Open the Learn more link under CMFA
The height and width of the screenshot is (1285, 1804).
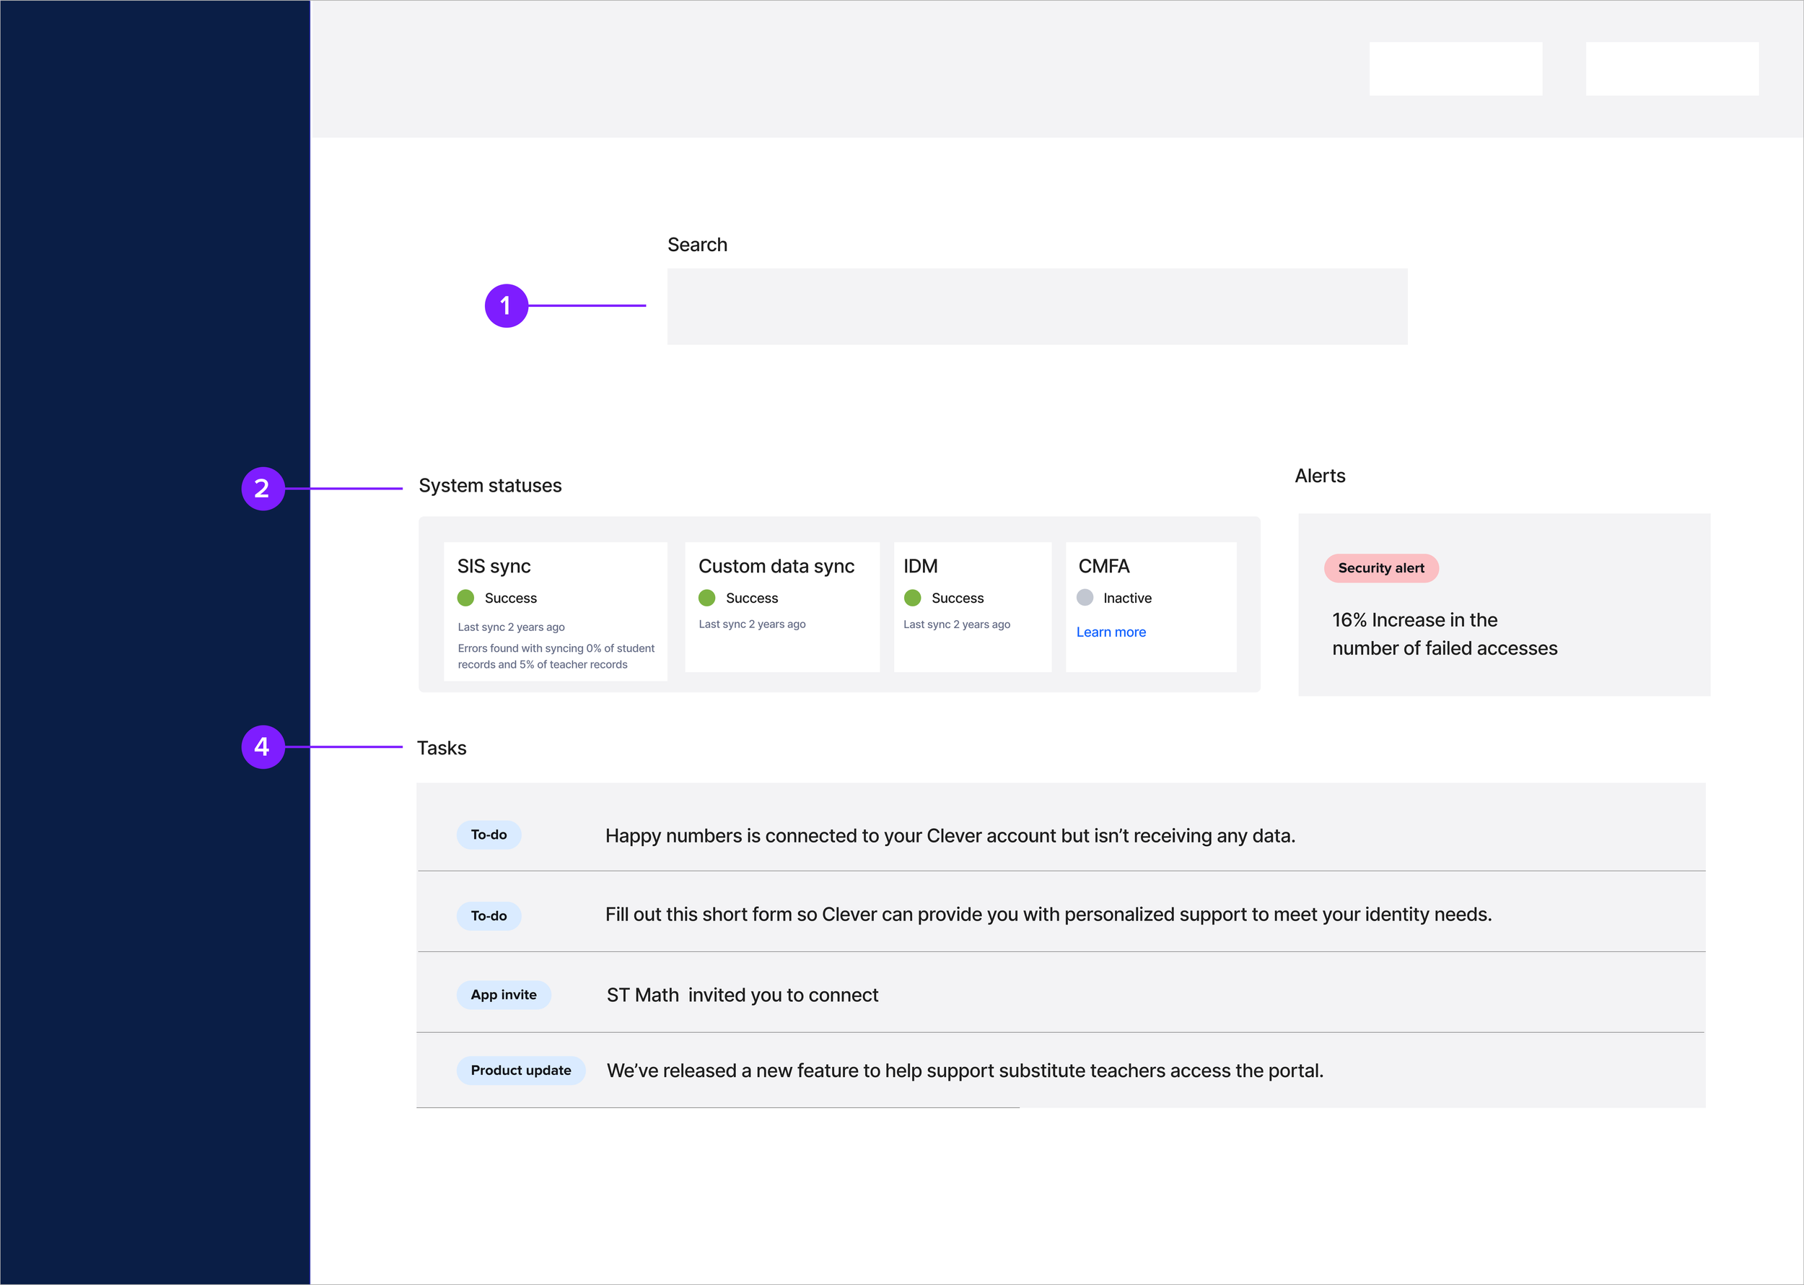1111,632
